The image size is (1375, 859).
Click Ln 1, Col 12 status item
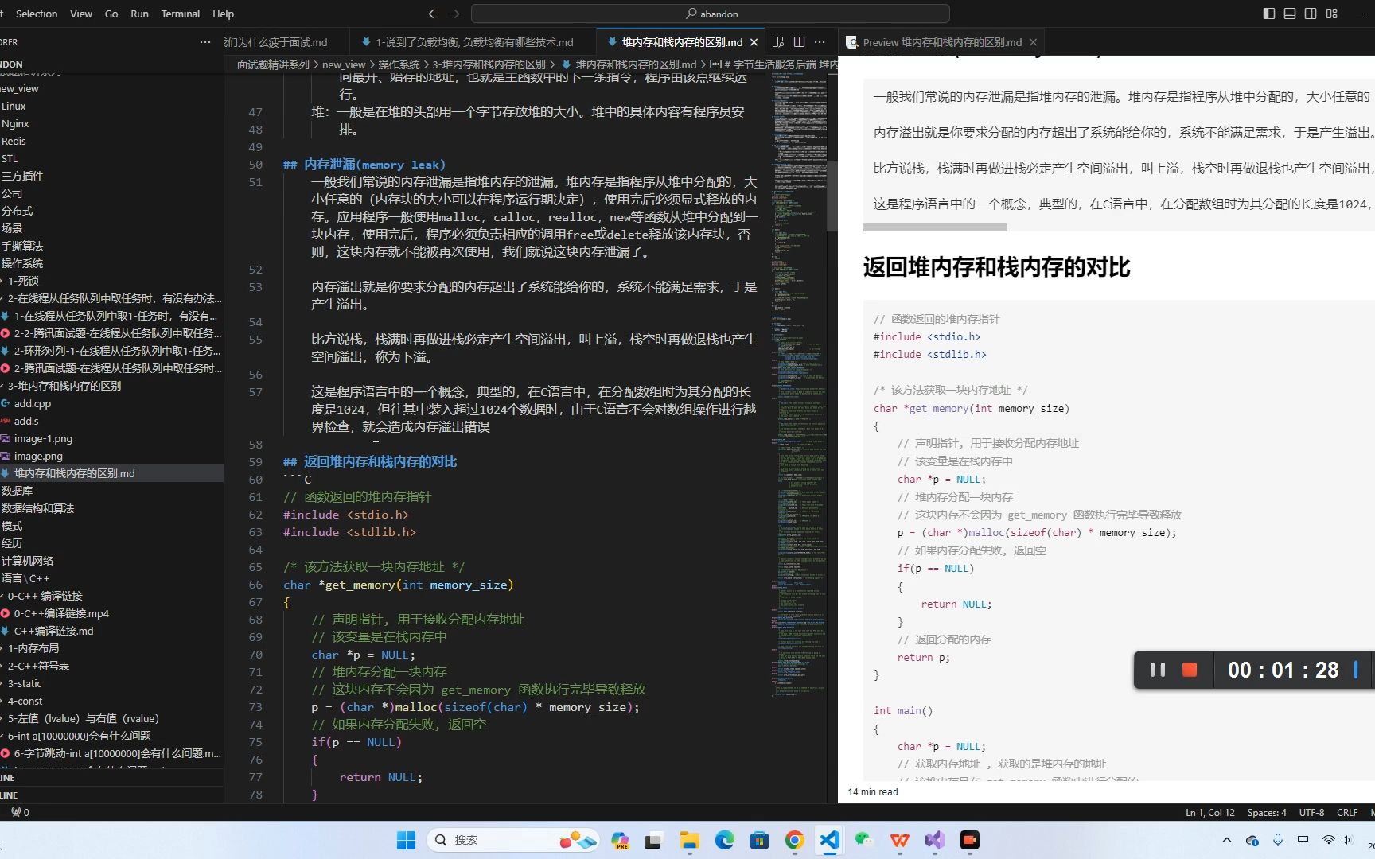pyautogui.click(x=1209, y=812)
